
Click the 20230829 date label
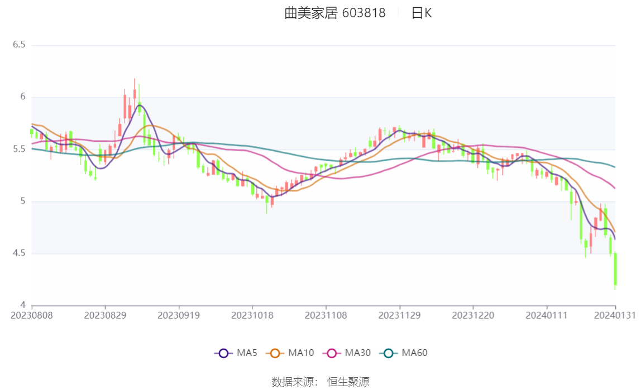click(x=105, y=316)
